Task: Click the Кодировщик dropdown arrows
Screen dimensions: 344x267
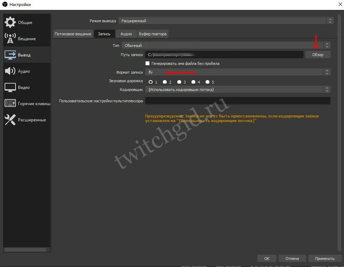Action: pos(327,89)
